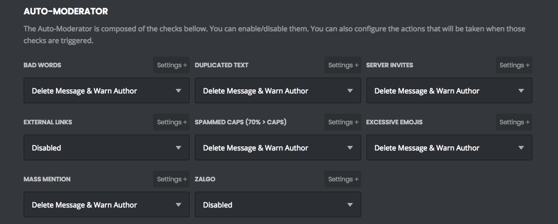Expand the Bad Words action dropdown
The width and height of the screenshot is (558, 224).
tap(106, 90)
